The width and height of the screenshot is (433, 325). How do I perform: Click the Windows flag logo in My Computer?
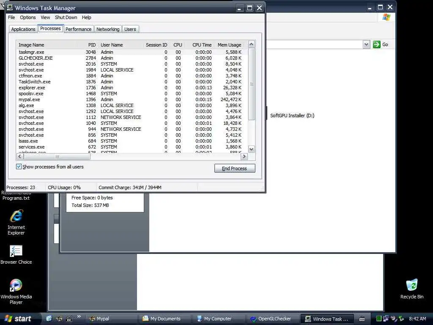(x=386, y=17)
